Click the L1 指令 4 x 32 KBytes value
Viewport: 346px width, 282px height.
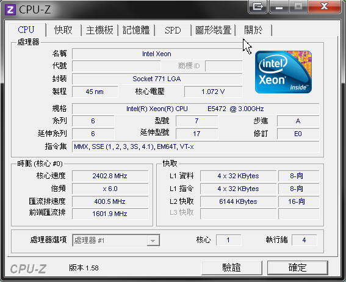click(238, 189)
